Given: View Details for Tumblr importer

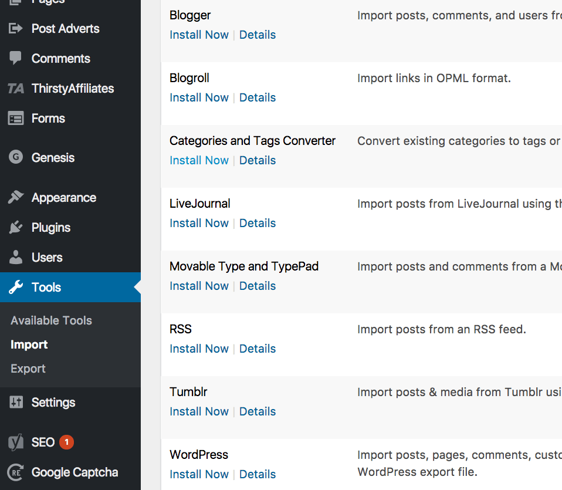Looking at the screenshot, I should [x=257, y=411].
